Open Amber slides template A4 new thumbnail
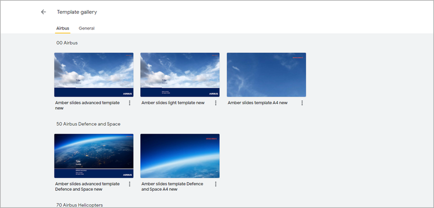 267,75
